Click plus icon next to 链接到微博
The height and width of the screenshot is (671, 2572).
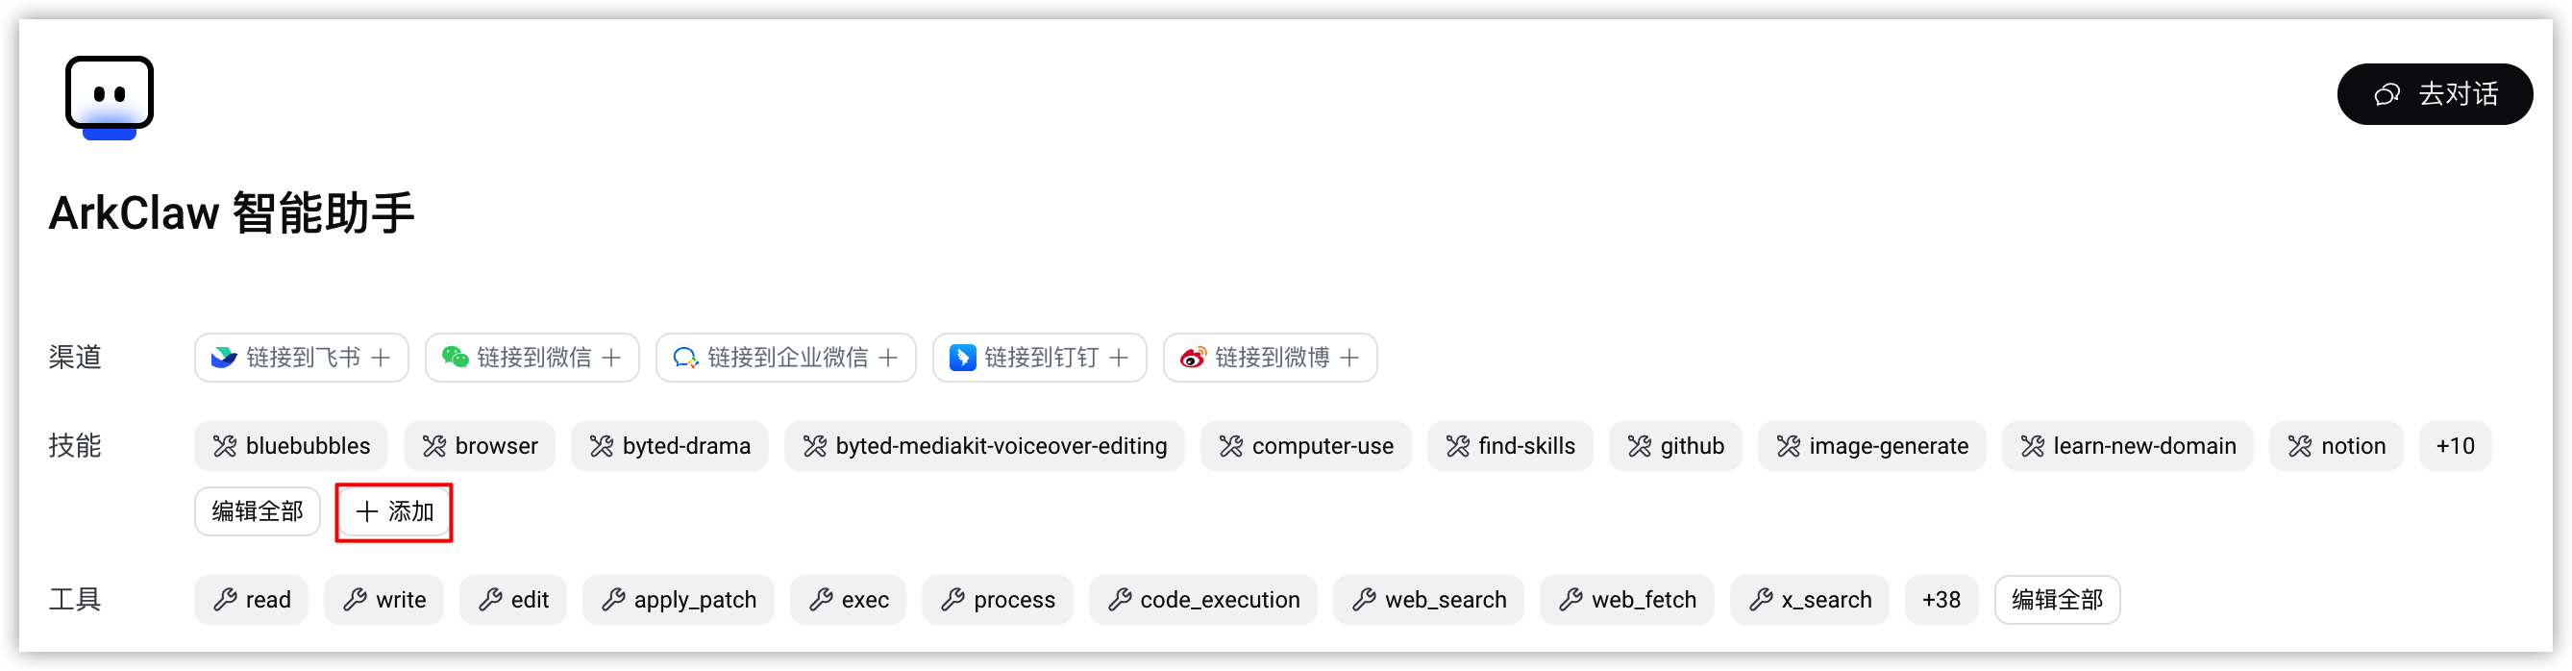(1348, 358)
